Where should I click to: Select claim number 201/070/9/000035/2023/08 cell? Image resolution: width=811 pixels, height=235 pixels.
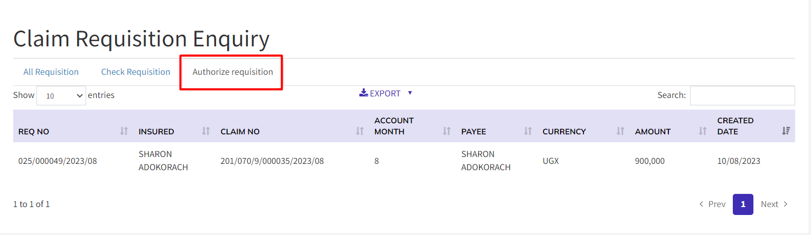pos(272,161)
